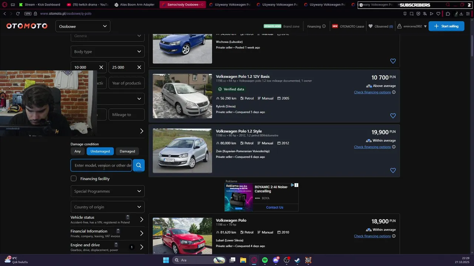Open Spotify from the taskbar
This screenshot has height=266, width=474.
265,260
